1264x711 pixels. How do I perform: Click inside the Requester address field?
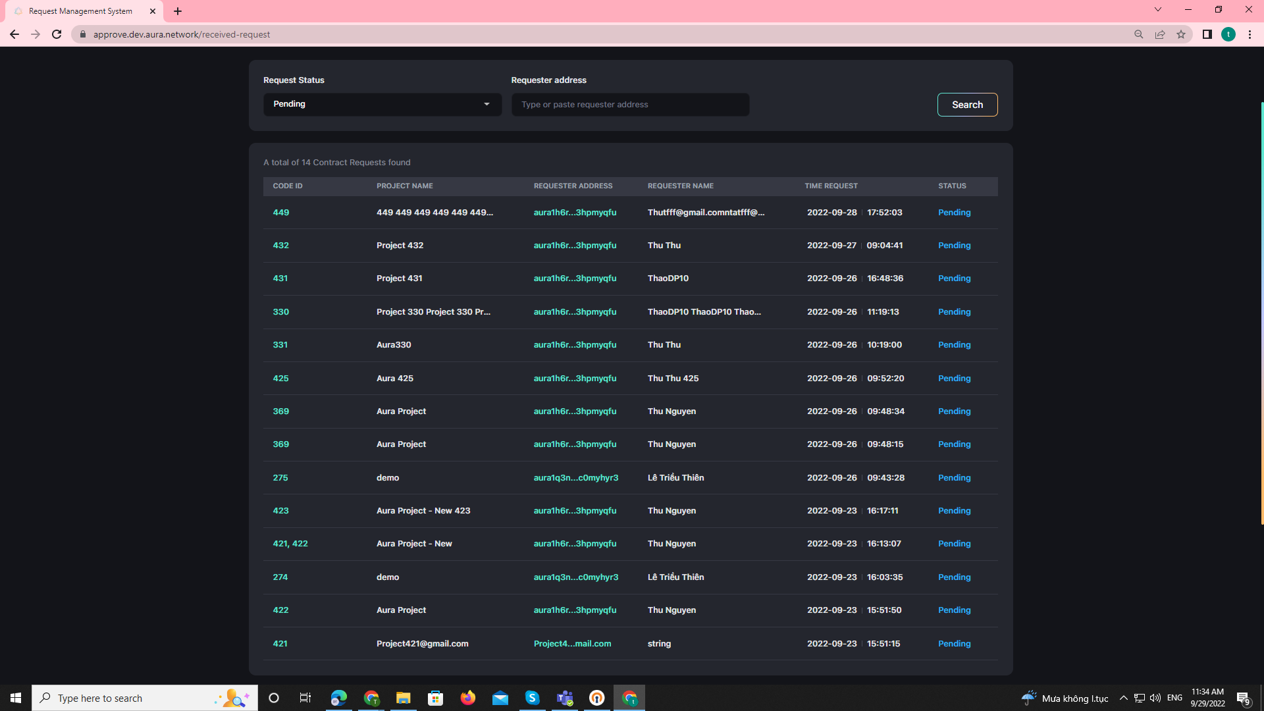click(630, 105)
